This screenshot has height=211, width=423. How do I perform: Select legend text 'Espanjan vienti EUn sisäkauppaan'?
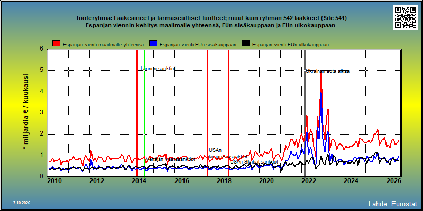[198, 45]
